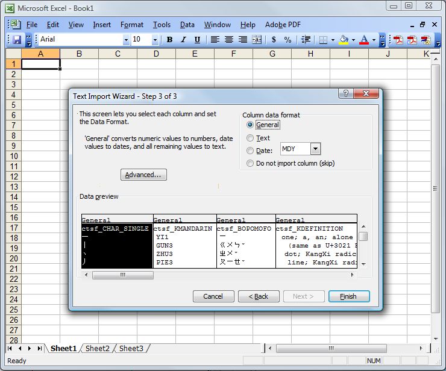
Task: Click the Cancel button in wizard
Action: 213,296
